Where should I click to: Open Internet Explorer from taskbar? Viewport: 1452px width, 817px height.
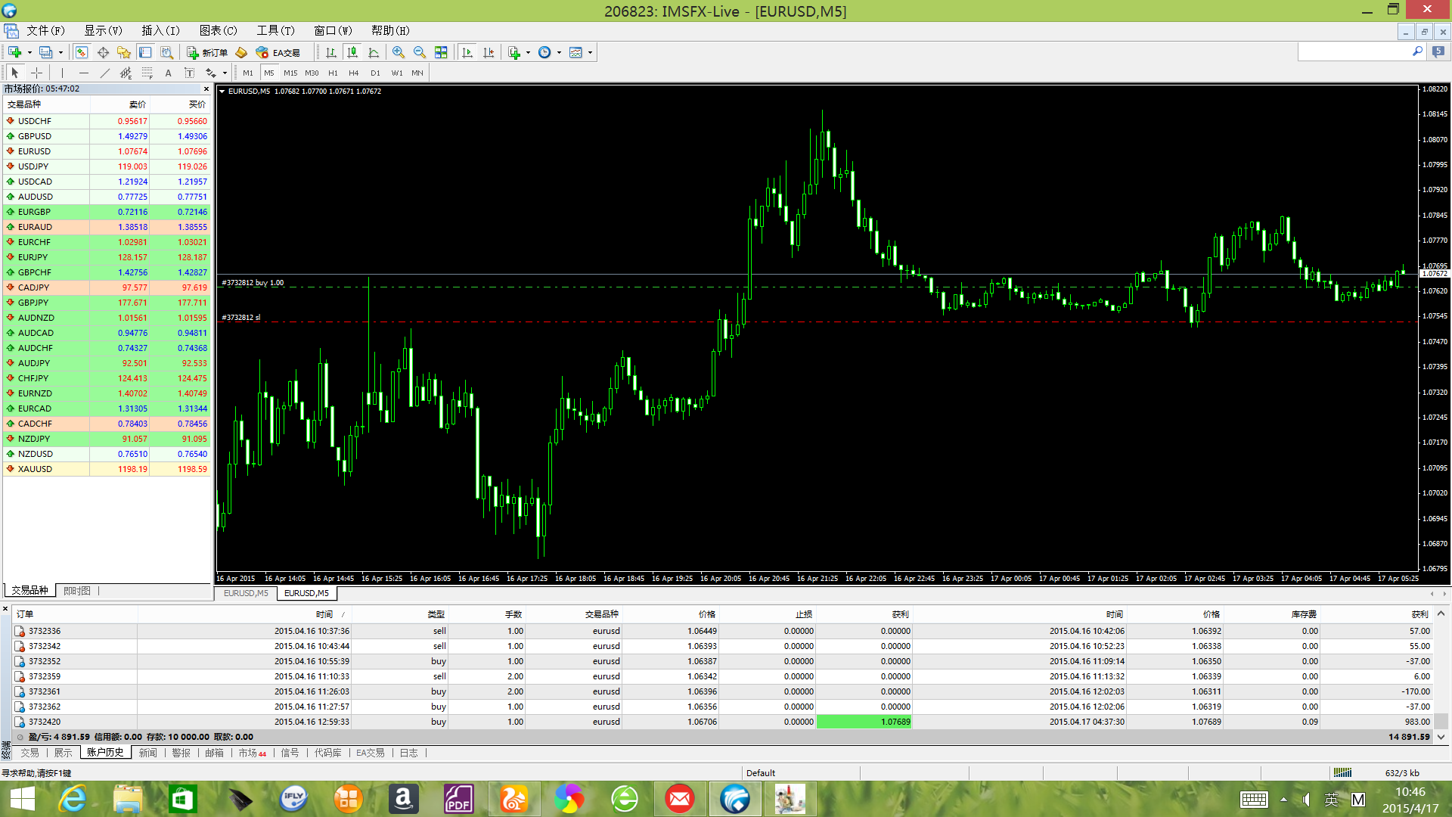pos(73,799)
